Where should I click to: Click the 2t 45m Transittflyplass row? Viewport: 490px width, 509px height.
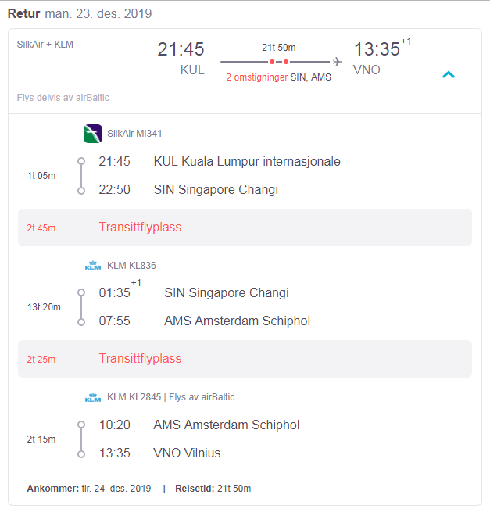[245, 228]
